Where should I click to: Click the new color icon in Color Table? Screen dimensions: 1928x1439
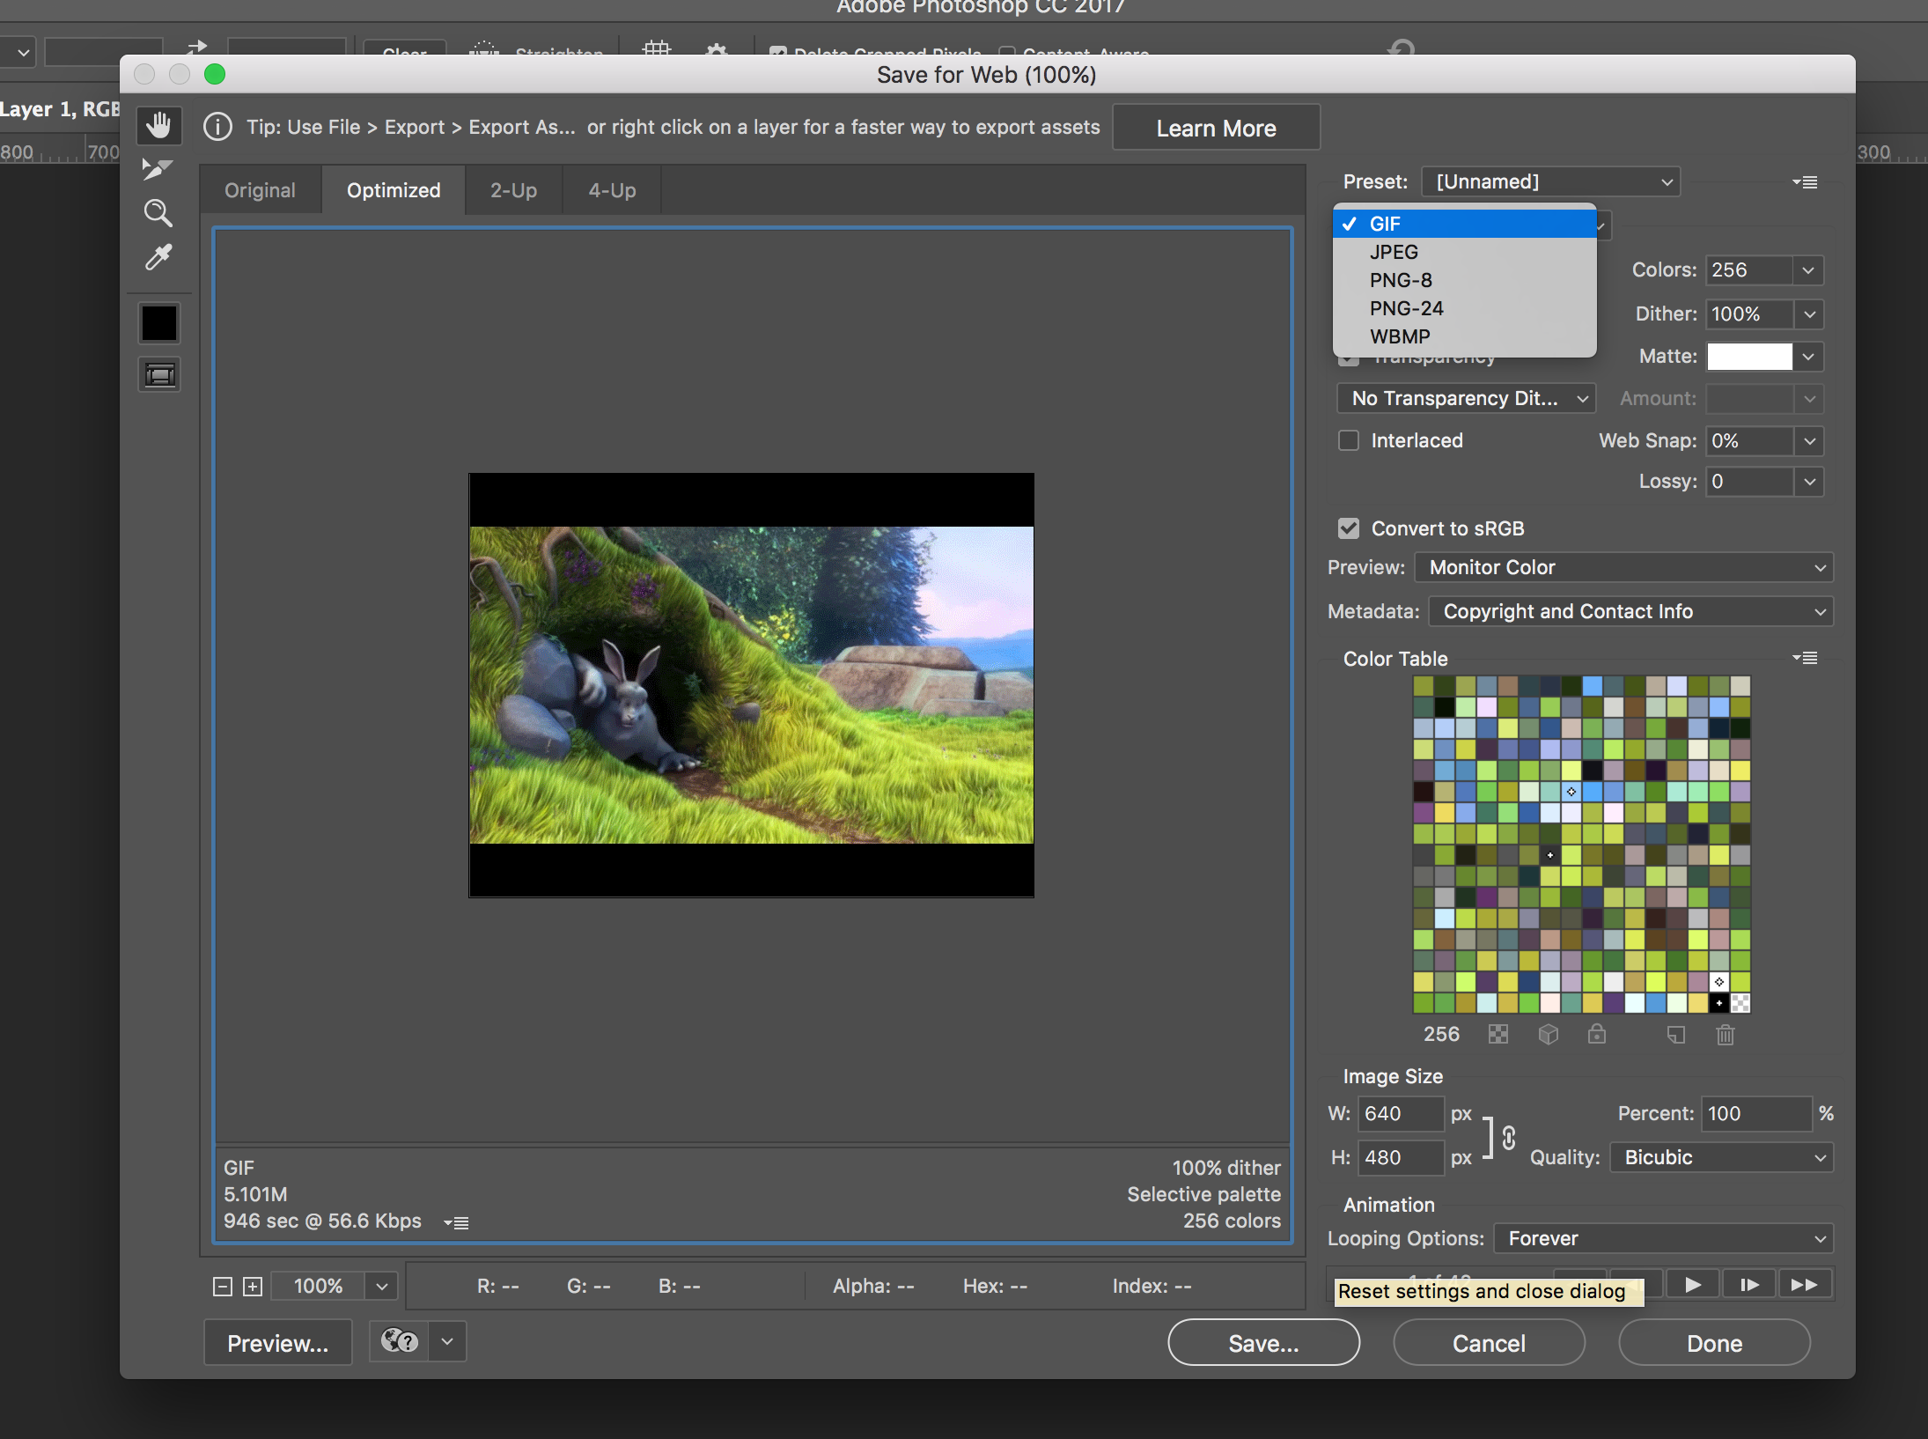pyautogui.click(x=1676, y=1035)
